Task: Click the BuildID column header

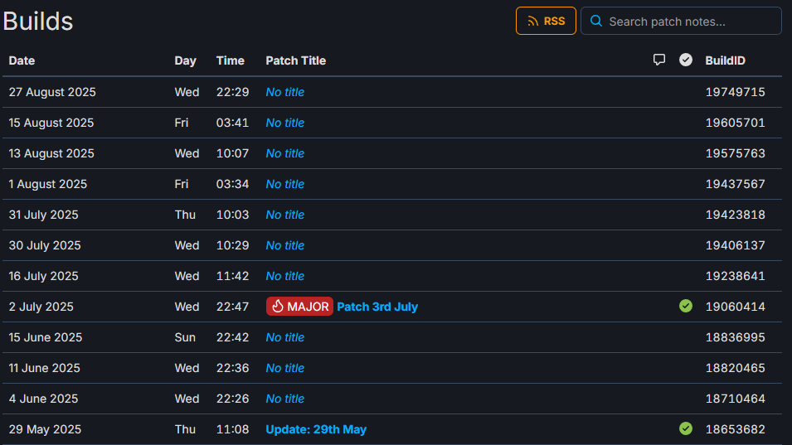Action: (x=725, y=60)
